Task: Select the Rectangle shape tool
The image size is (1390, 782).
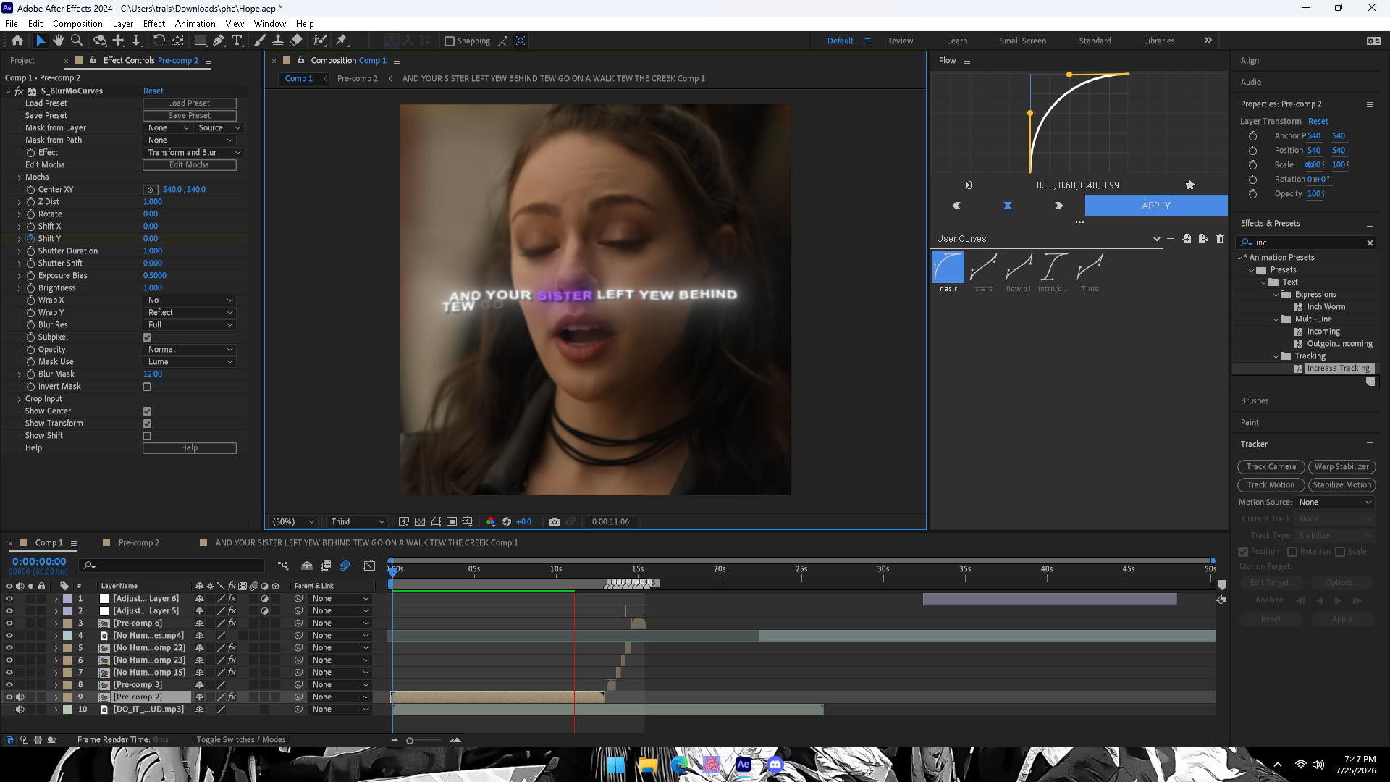Action: pyautogui.click(x=201, y=41)
